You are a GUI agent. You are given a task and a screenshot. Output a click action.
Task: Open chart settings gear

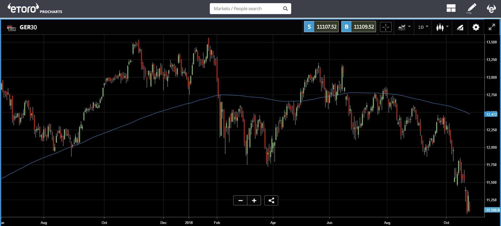click(x=476, y=27)
